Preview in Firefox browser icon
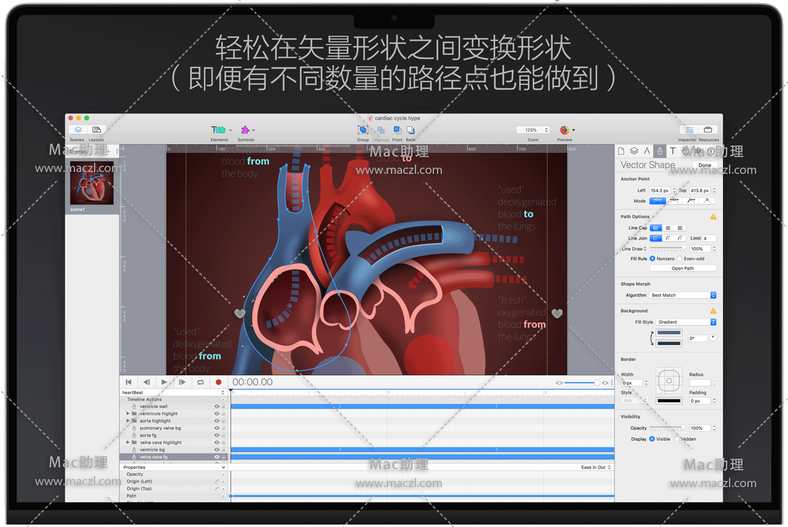Viewport: 788px width, 527px height. 564,130
